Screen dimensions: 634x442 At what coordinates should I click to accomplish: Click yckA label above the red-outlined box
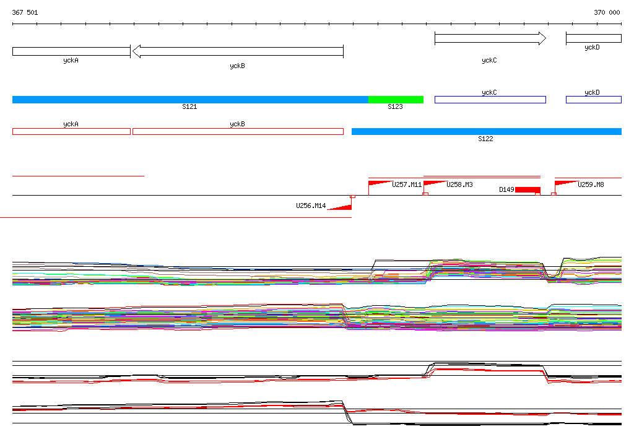(x=71, y=124)
